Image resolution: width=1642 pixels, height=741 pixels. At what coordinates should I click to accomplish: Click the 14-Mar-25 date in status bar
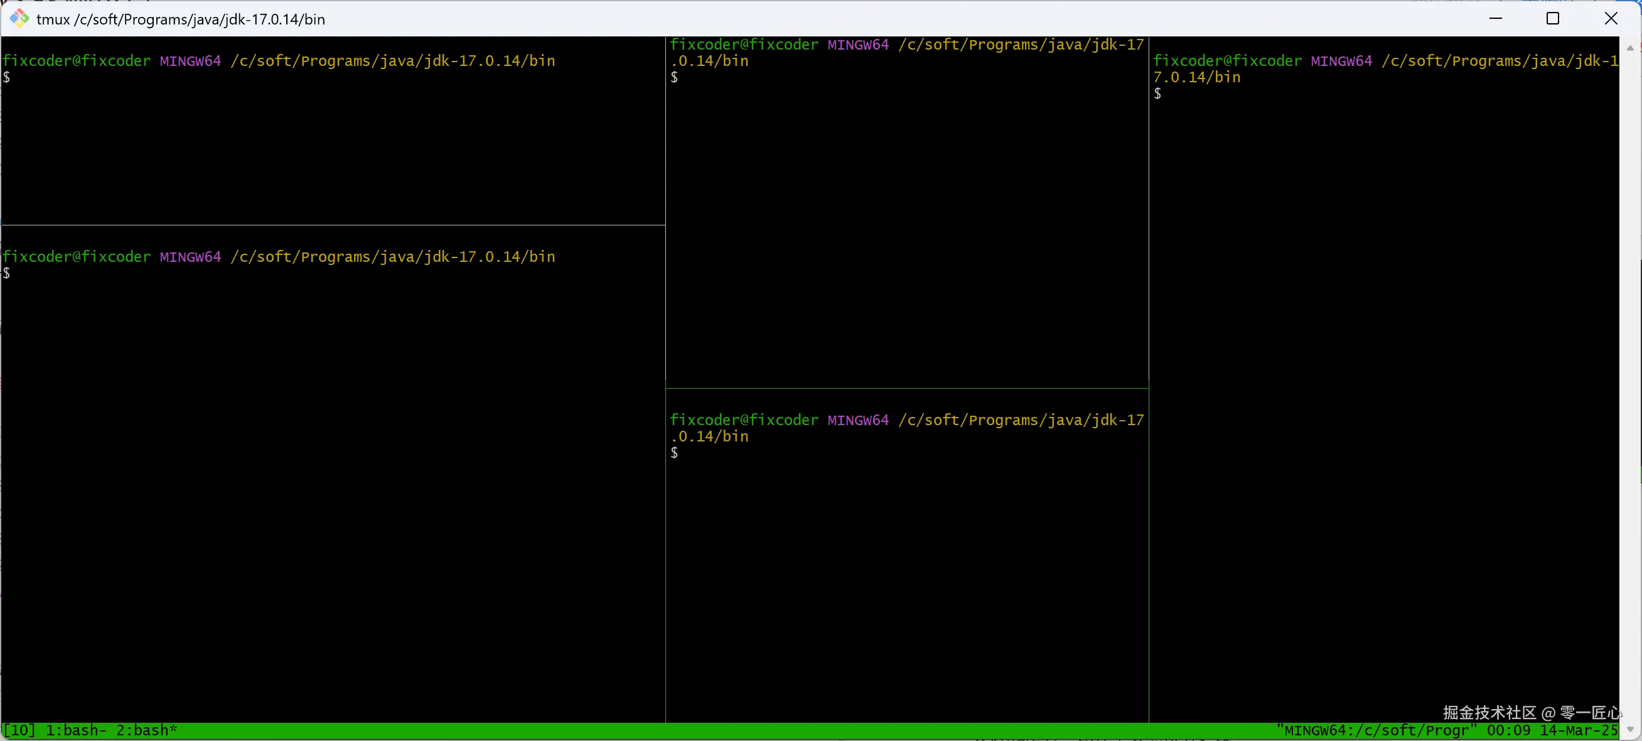pos(1578,730)
